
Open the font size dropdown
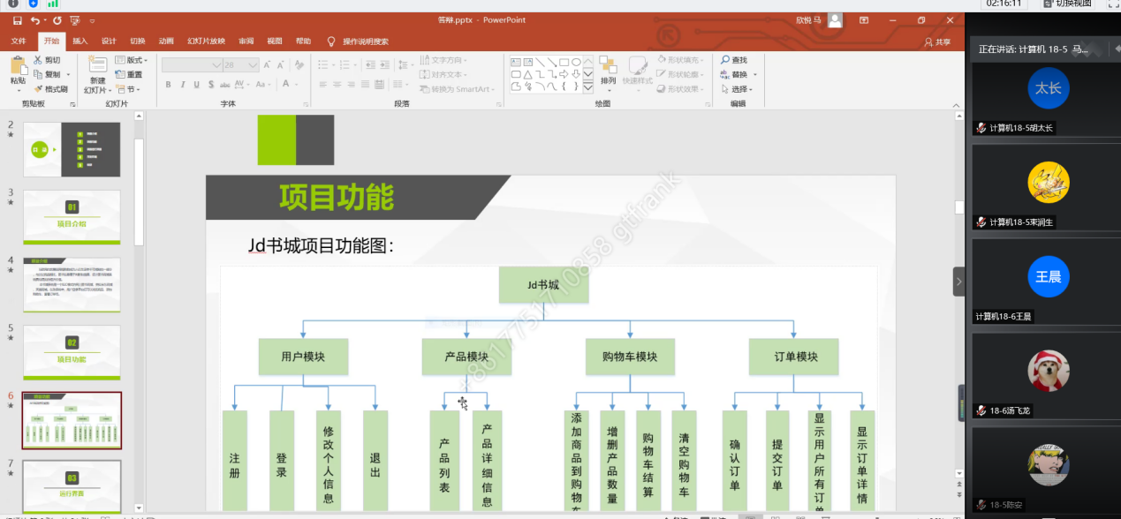coord(254,65)
